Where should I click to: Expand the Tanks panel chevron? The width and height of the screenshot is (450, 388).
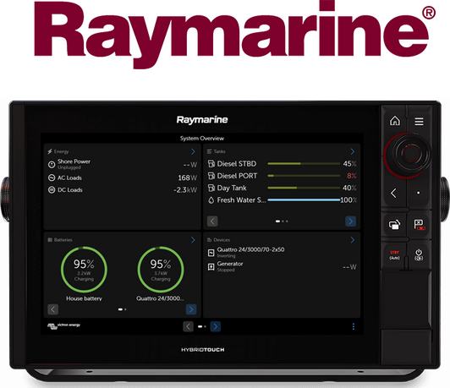[x=353, y=151]
